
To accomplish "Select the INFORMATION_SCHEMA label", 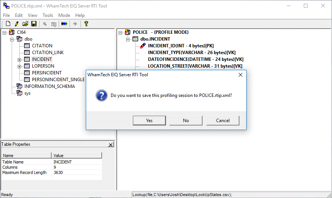I will tap(50, 86).
